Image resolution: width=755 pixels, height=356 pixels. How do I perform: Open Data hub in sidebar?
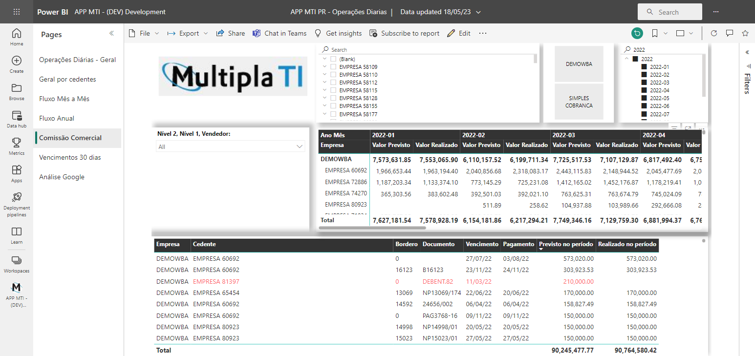pyautogui.click(x=17, y=119)
